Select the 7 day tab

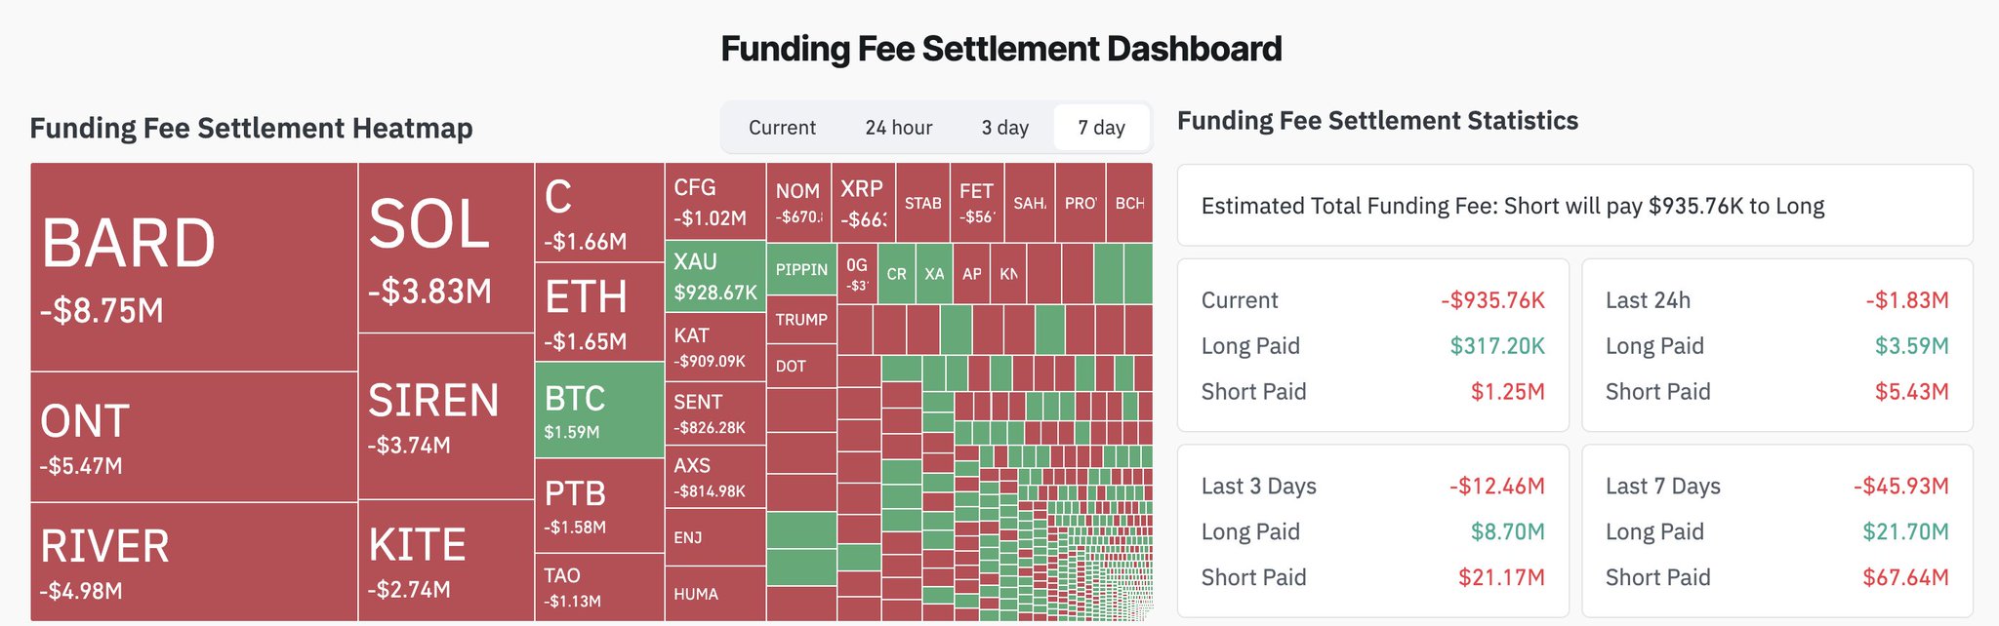[1101, 128]
